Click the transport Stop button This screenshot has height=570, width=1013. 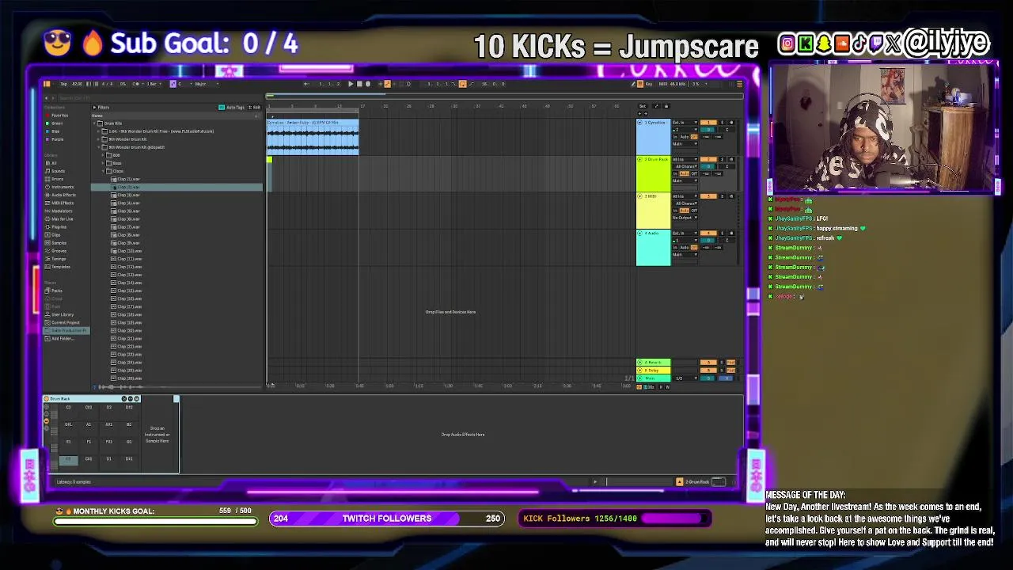click(359, 84)
